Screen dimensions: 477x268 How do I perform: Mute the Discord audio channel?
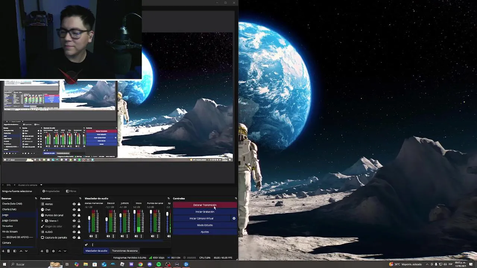pyautogui.click(x=108, y=236)
